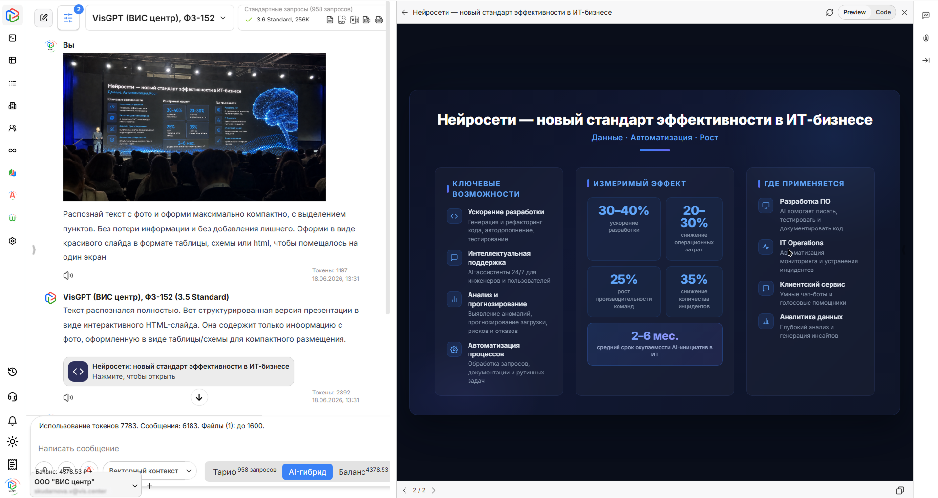Open attachments paperclip in right rail
938x498 pixels.
(926, 38)
